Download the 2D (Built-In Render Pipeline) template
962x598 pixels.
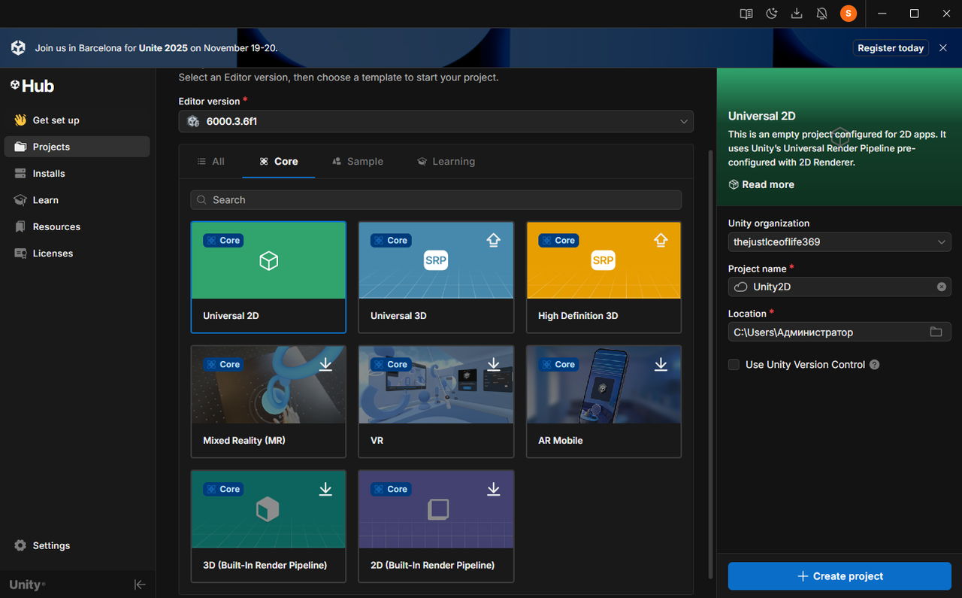coord(493,489)
